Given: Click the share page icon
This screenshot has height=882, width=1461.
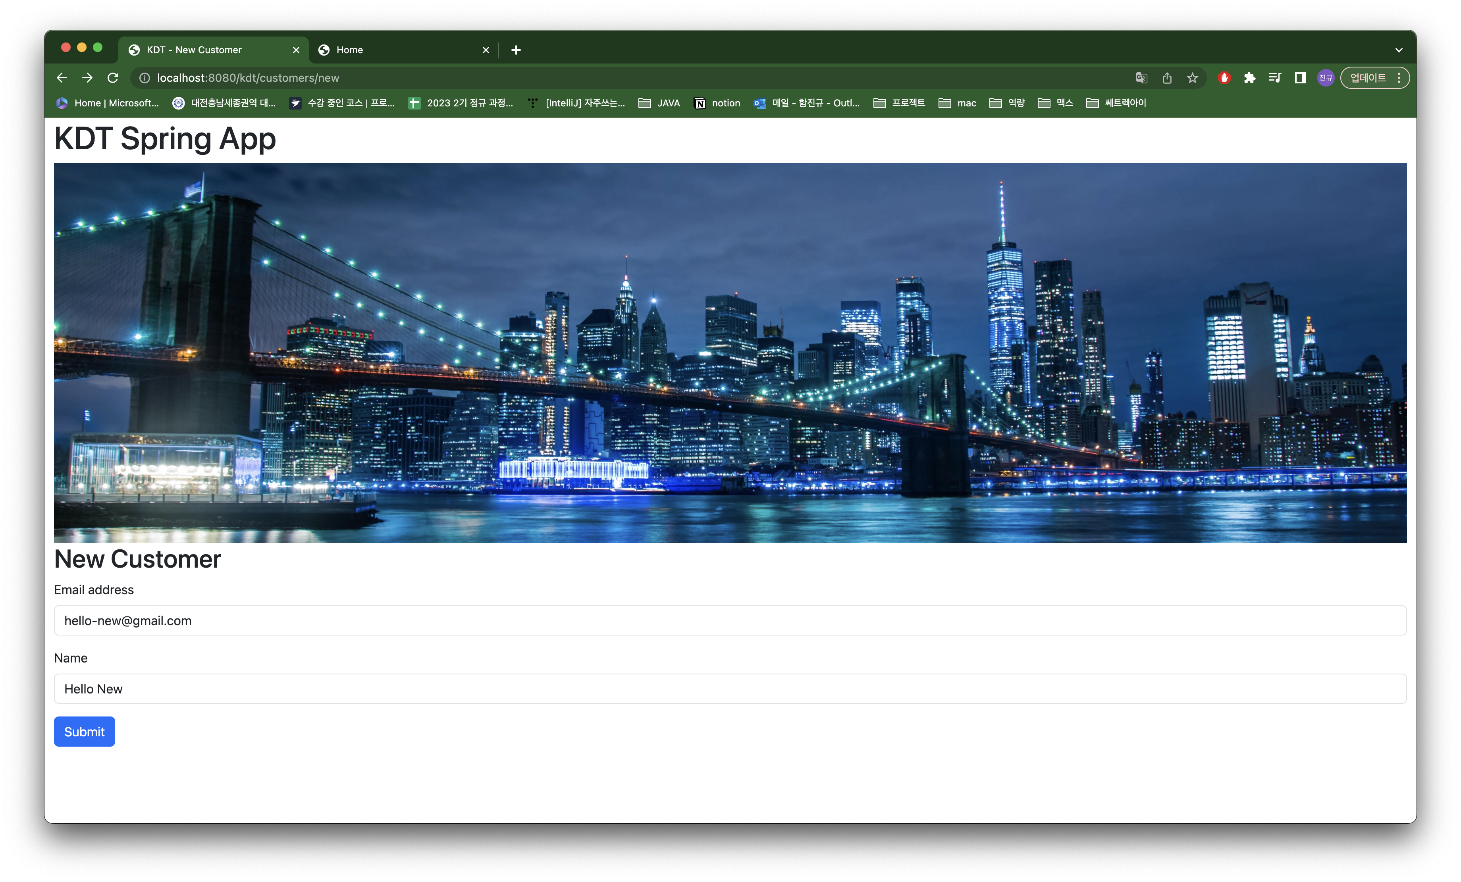Looking at the screenshot, I should tap(1167, 78).
